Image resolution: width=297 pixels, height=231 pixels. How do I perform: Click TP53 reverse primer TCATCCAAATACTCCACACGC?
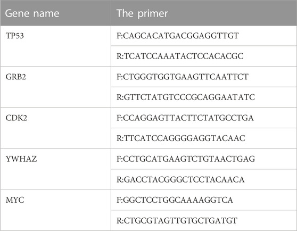click(180, 56)
